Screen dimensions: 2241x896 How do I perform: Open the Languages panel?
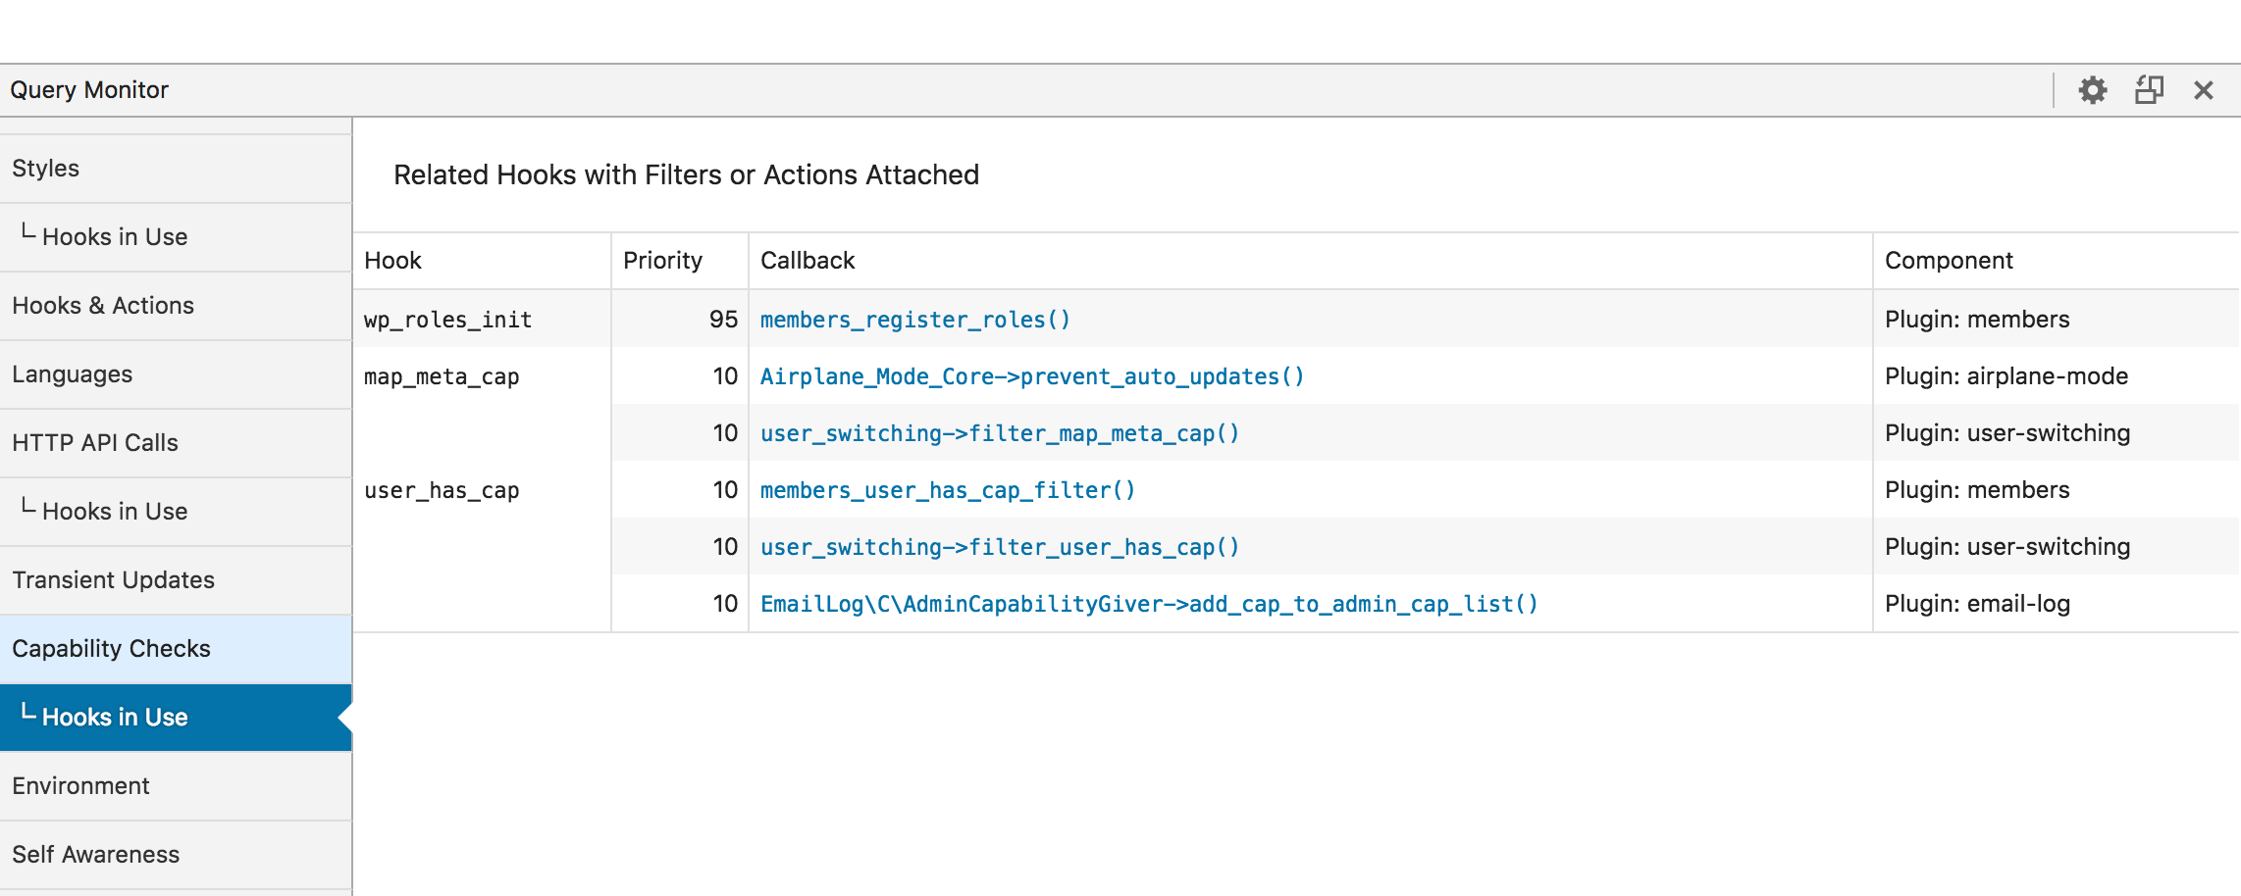(176, 374)
